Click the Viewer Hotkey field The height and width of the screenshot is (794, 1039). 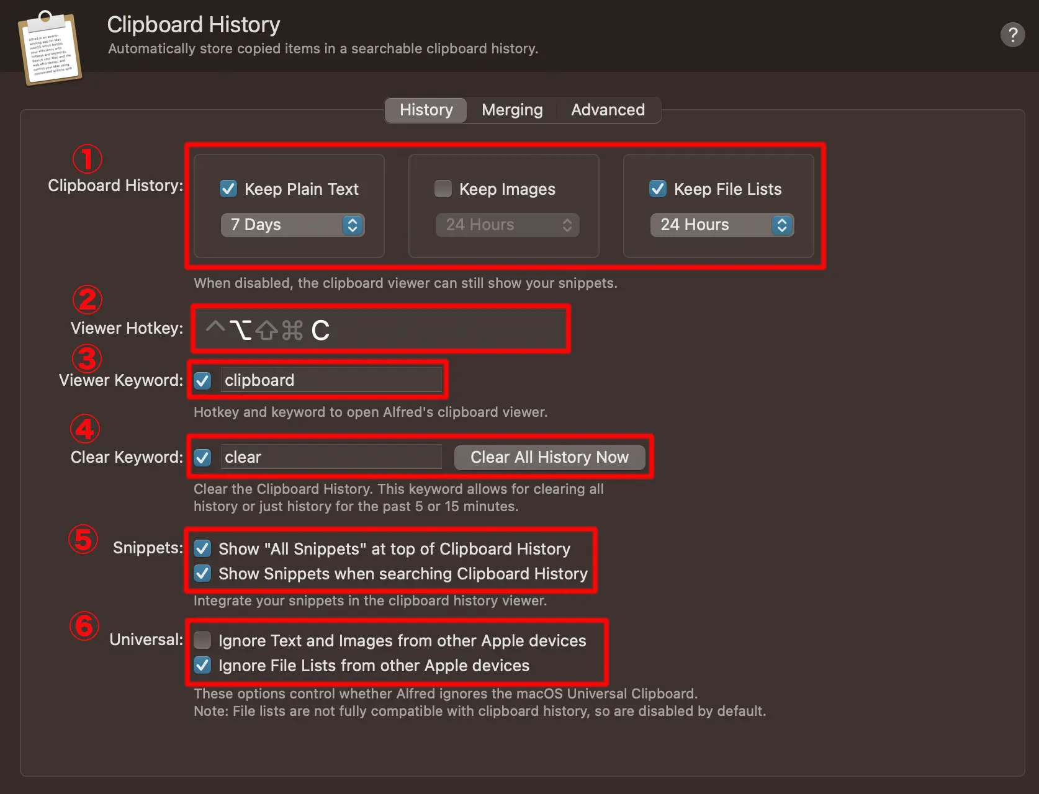tap(380, 329)
